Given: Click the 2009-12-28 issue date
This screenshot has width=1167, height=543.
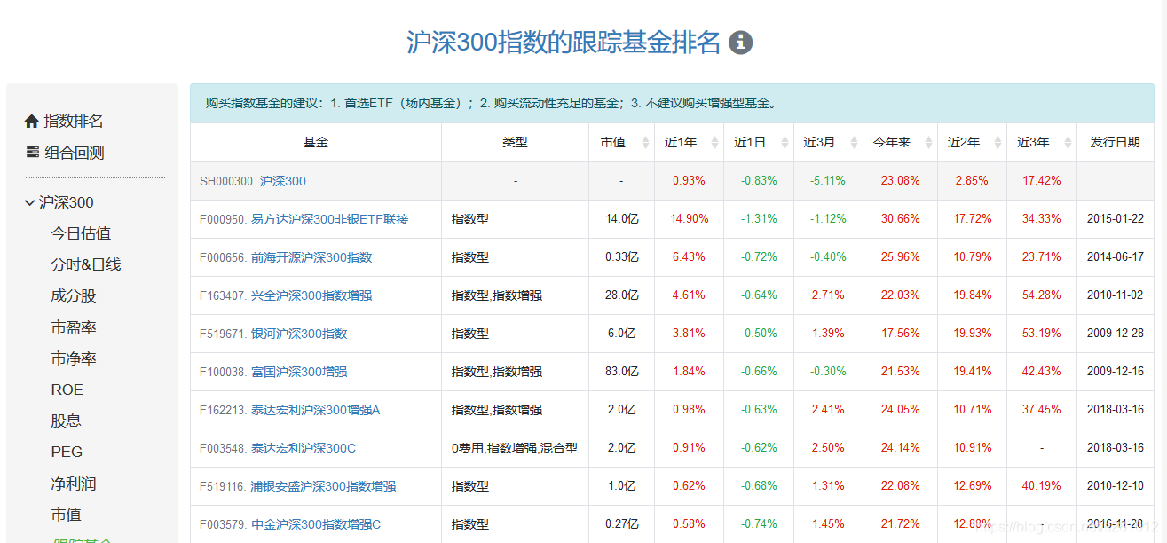Looking at the screenshot, I should pos(1116,334).
